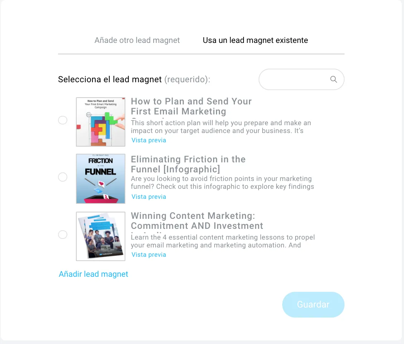Open the Usa un lead magnet existente tab
Screen dimensions: 404x344
[255, 40]
